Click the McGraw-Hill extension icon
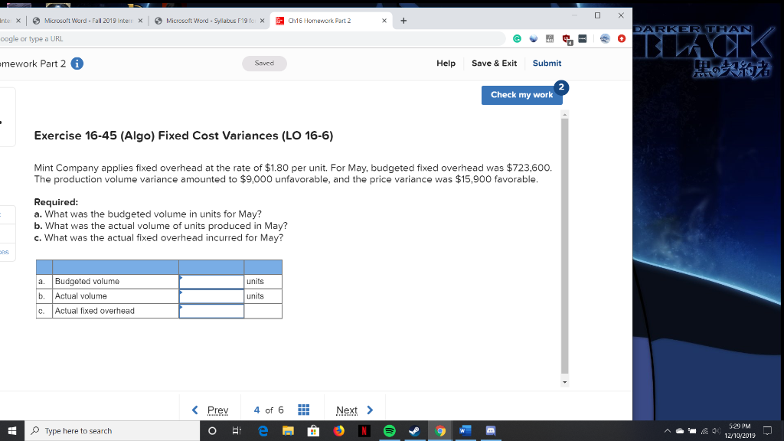This screenshot has width=784, height=441. (549, 38)
